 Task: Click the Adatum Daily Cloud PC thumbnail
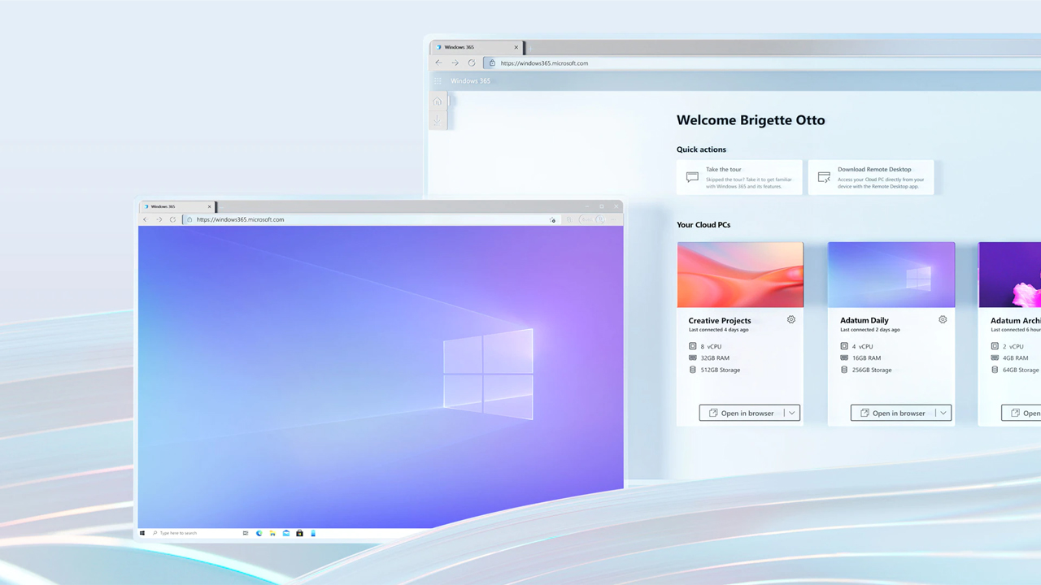click(x=891, y=275)
